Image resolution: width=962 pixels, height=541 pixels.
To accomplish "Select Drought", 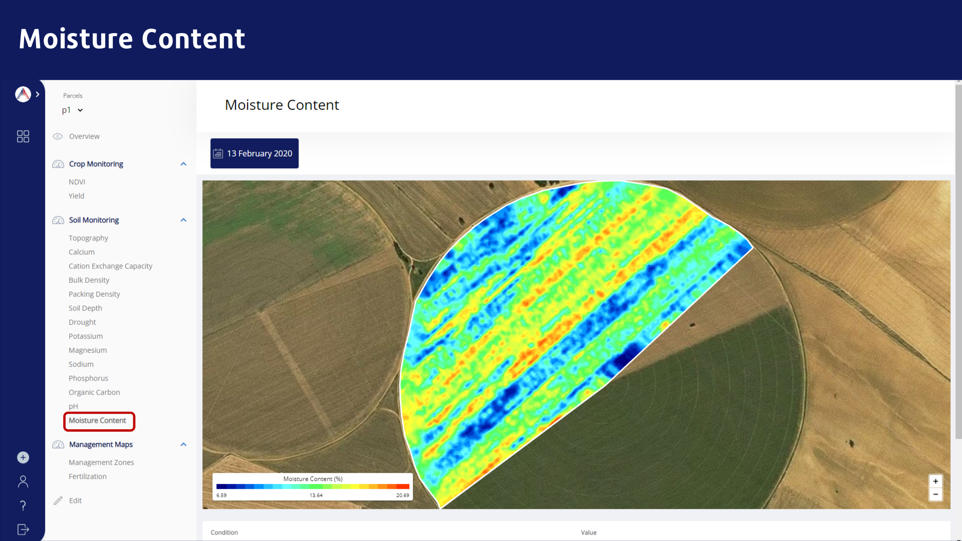I will point(82,322).
